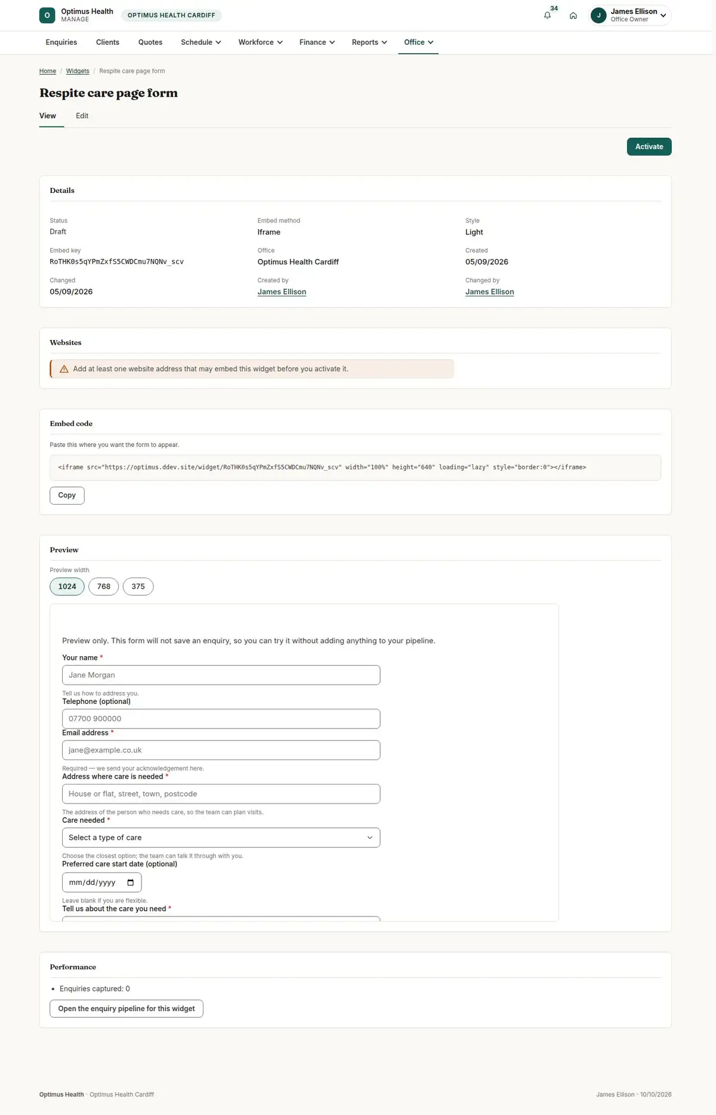Set preview width to 1024
716x1115 pixels.
(x=67, y=586)
